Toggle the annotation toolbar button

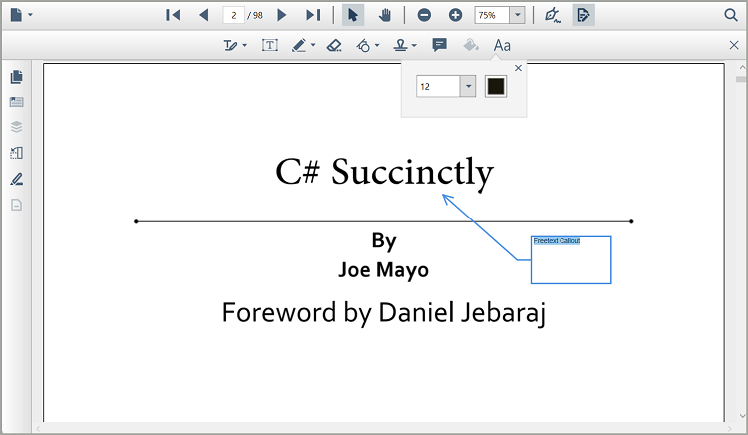(583, 15)
